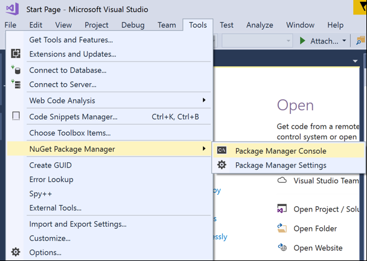The image size is (367, 261).
Task: Choose Connect to Server
Action: pos(109,84)
